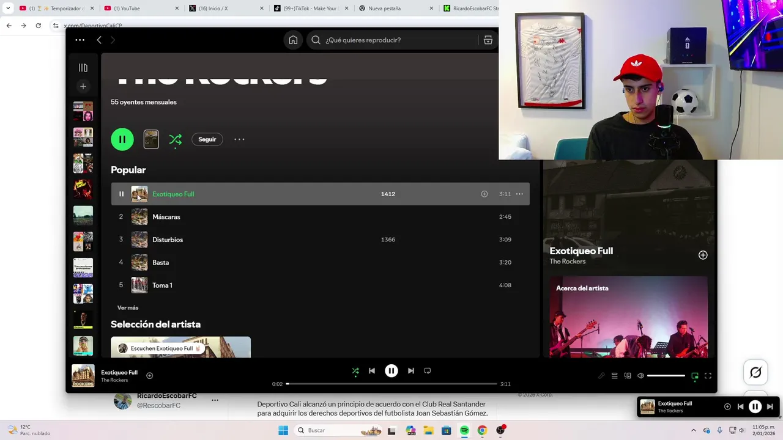The height and width of the screenshot is (440, 783).
Task: Open the album thumbnail beside the green pause button
Action: (151, 139)
